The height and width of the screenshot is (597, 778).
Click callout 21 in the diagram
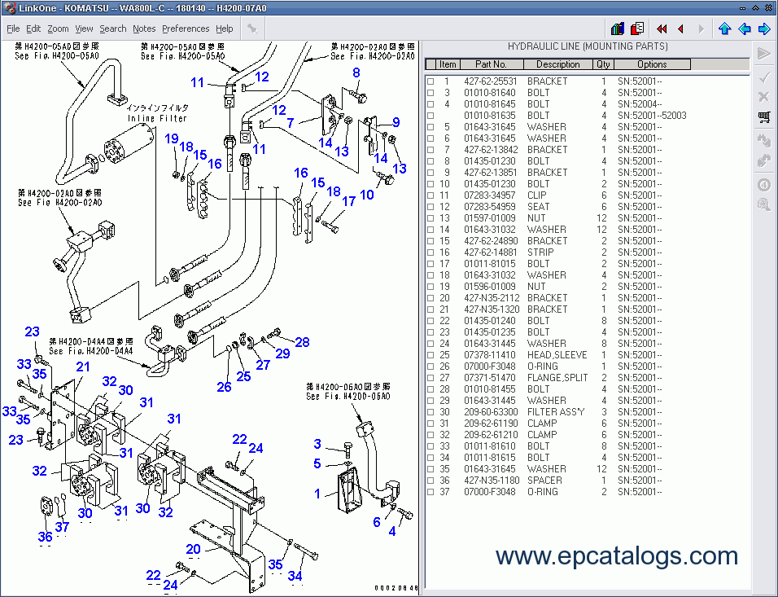(83, 367)
